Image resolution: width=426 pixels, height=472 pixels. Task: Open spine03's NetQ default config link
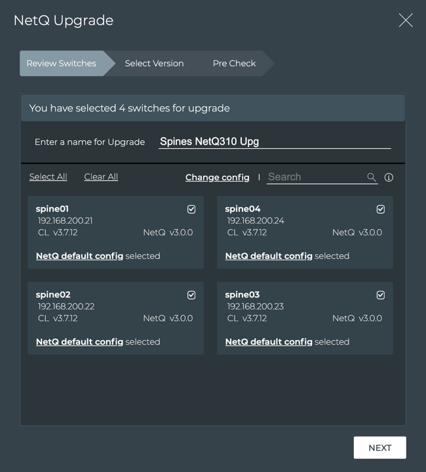(x=269, y=342)
